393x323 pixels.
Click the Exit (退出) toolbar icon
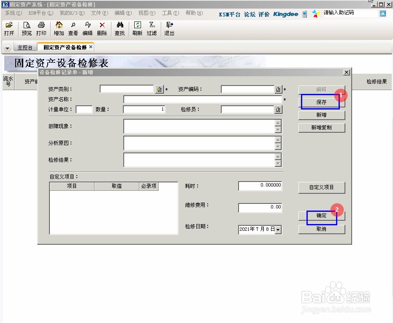pyautogui.click(x=169, y=29)
